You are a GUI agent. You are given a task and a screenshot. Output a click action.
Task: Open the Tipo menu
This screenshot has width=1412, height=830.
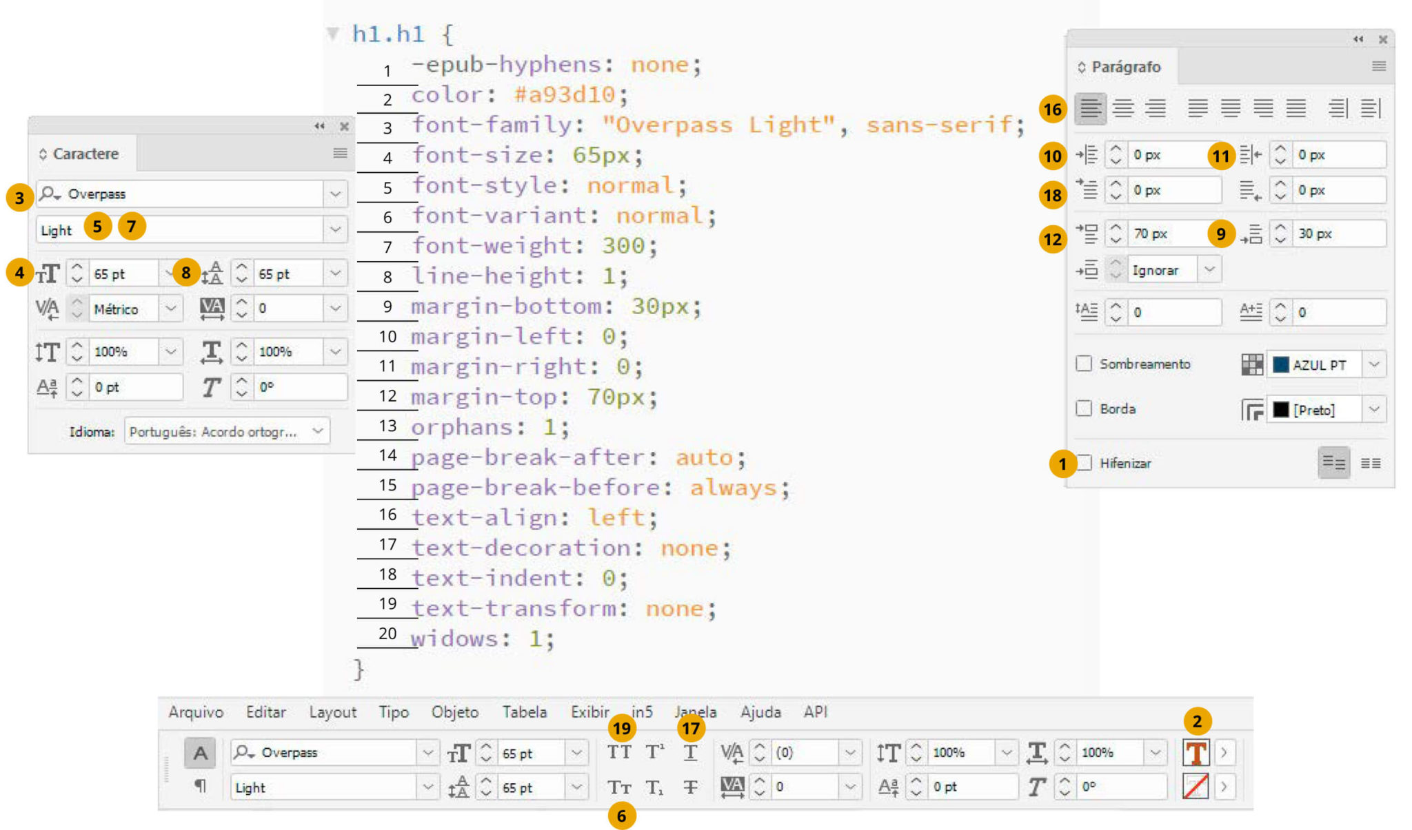(394, 712)
